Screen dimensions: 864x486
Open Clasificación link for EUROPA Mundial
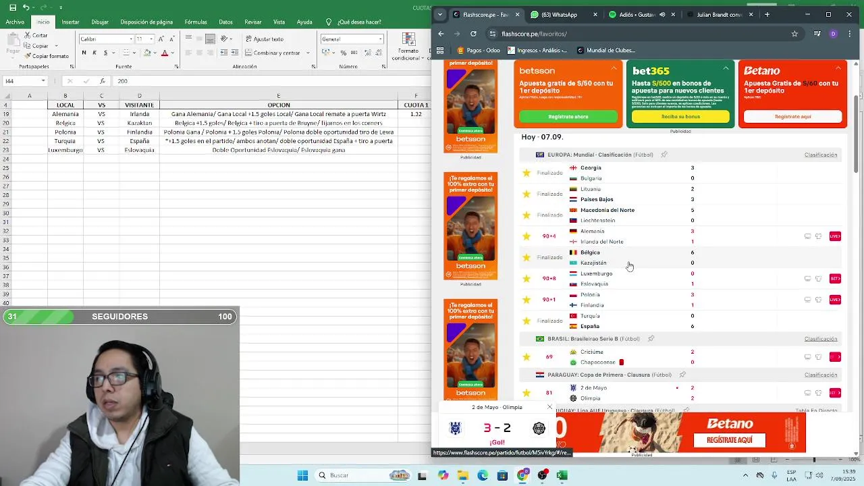(821, 155)
